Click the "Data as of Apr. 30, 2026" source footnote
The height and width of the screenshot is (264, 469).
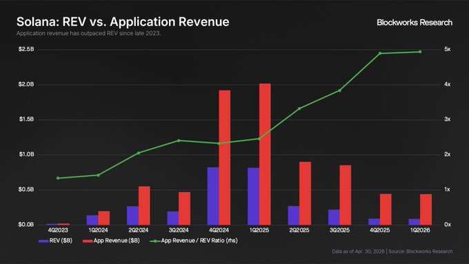click(x=392, y=252)
